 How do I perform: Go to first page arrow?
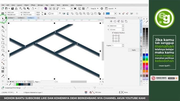pos(10,82)
